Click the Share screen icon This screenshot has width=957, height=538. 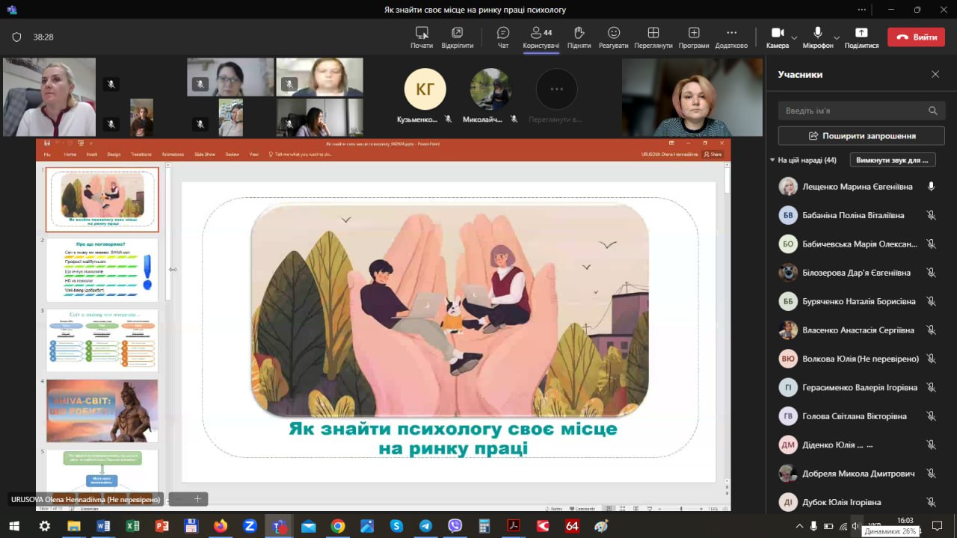pos(861,34)
